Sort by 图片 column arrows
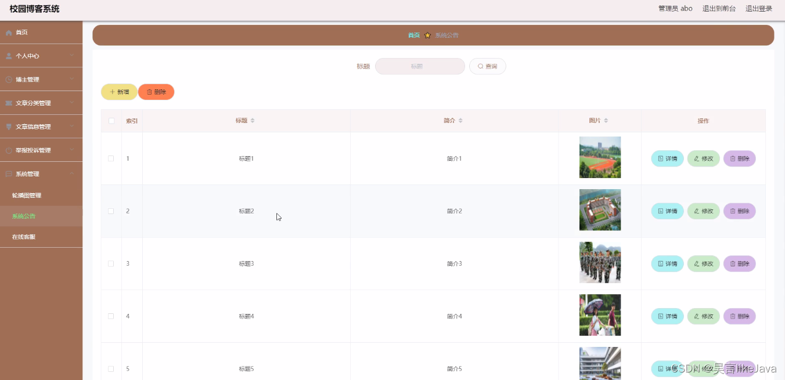785x380 pixels. (606, 121)
